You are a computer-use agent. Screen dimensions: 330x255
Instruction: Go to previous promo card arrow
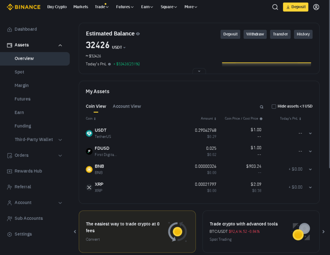tap(75, 232)
